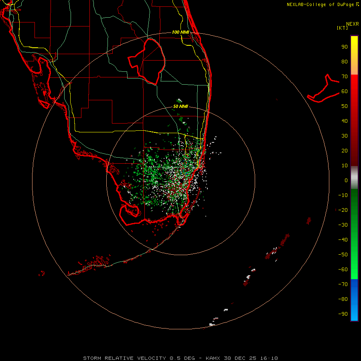Image resolution: width=361 pixels, height=361 pixels.
Task: Click the 10 value on the velocity scale
Action: (345, 166)
